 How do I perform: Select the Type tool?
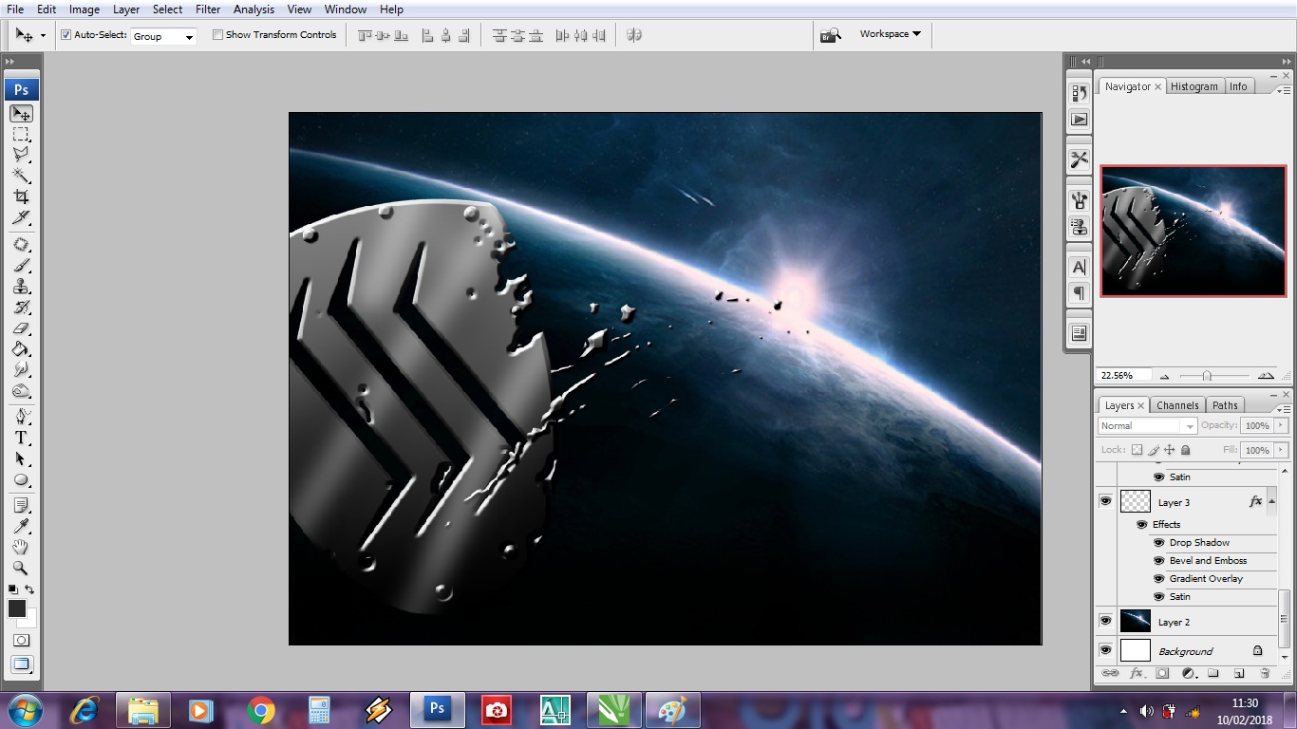tap(21, 437)
